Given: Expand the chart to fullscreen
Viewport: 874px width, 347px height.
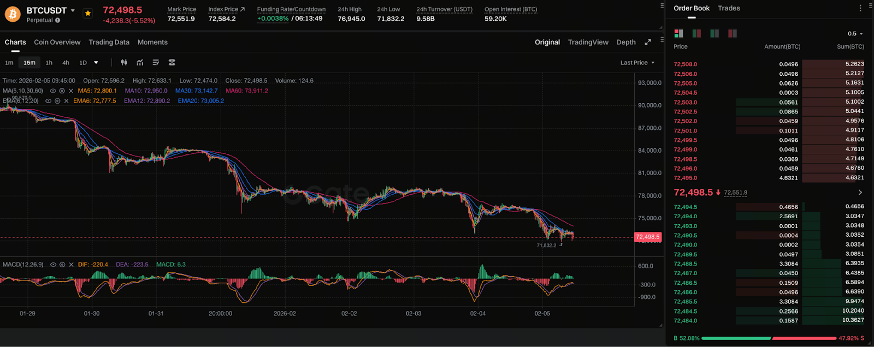Looking at the screenshot, I should pyautogui.click(x=648, y=42).
